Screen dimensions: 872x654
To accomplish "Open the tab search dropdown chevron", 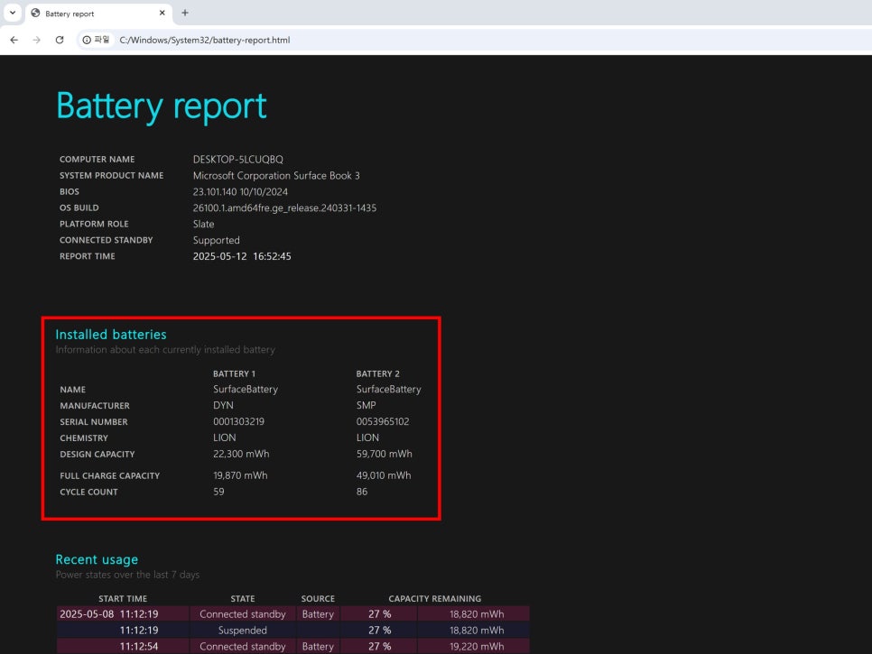I will [x=13, y=13].
